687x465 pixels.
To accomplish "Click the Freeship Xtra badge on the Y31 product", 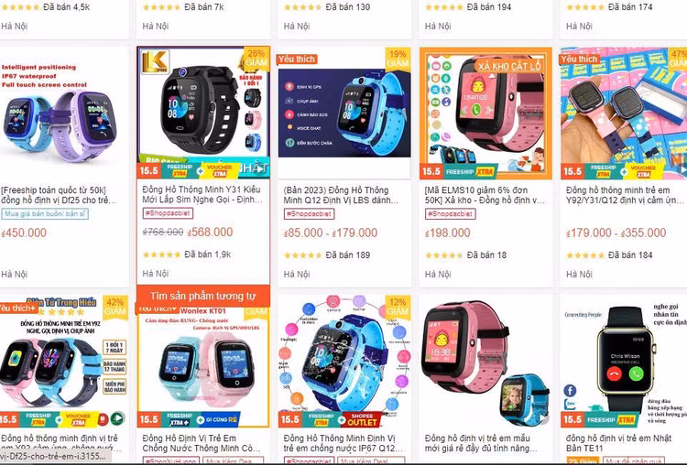I will tap(180, 170).
